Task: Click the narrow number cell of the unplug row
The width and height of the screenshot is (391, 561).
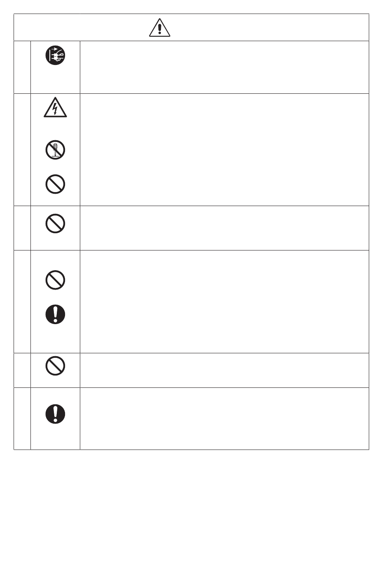Action: coord(22,67)
